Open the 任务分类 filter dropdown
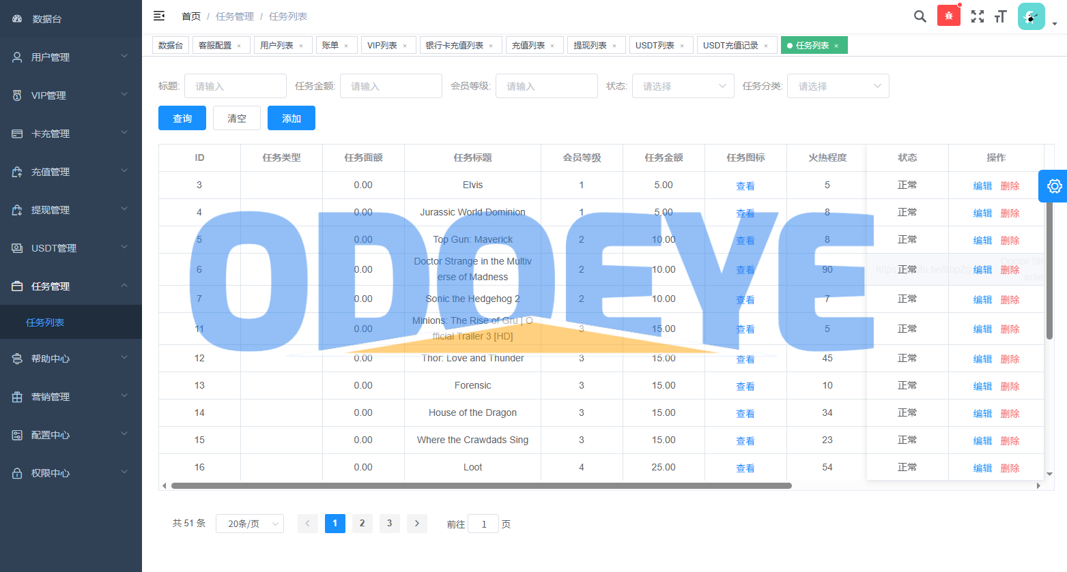The width and height of the screenshot is (1067, 572). (838, 86)
